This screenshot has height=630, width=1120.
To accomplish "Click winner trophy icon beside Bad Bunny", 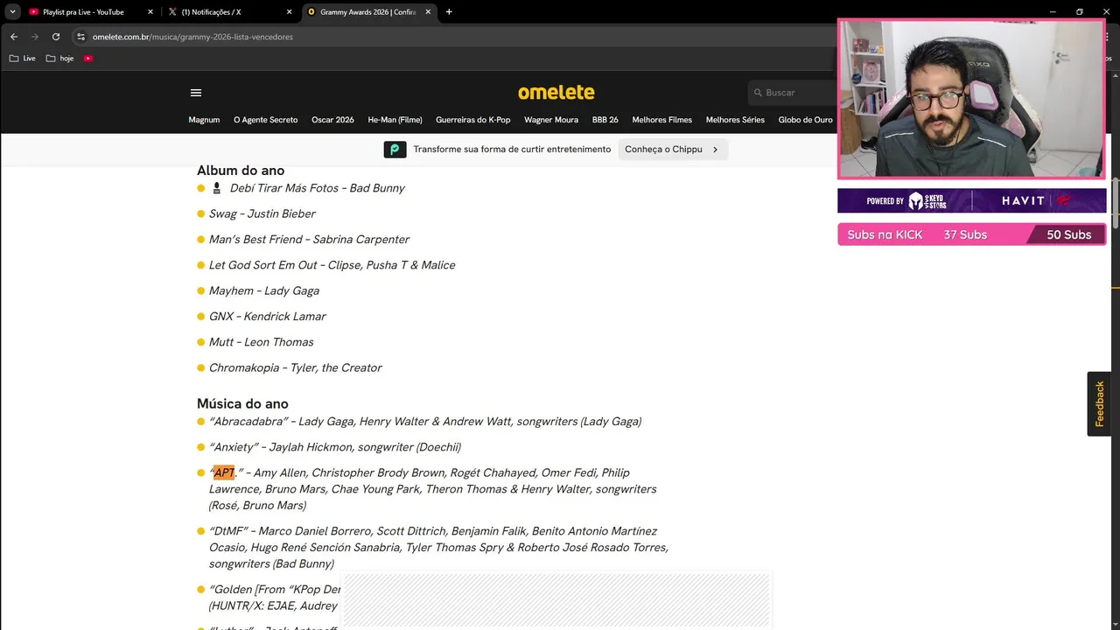I will pos(217,188).
